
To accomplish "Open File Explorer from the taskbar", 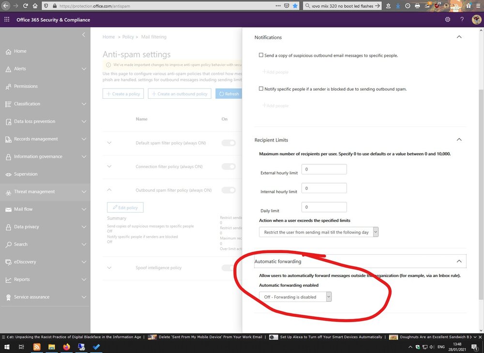I will [x=52, y=347].
